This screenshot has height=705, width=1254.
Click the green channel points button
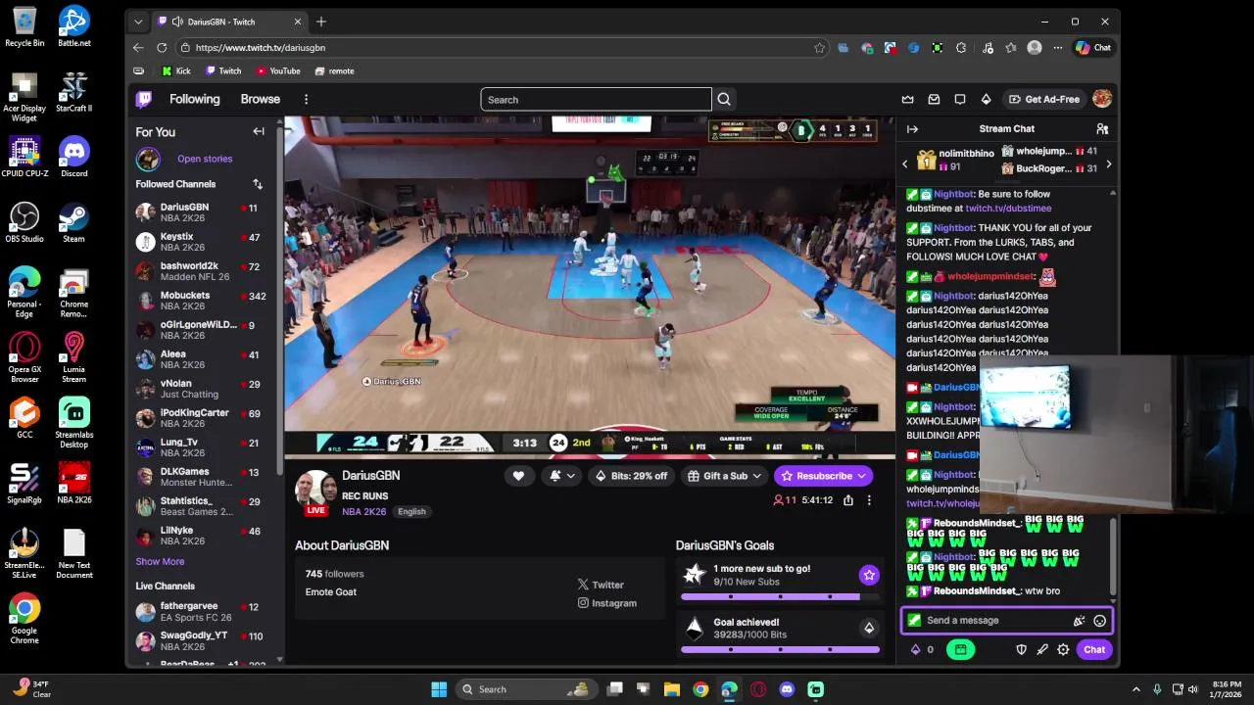pos(960,649)
